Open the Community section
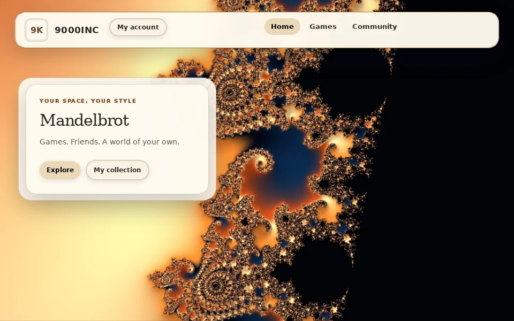 click(374, 27)
